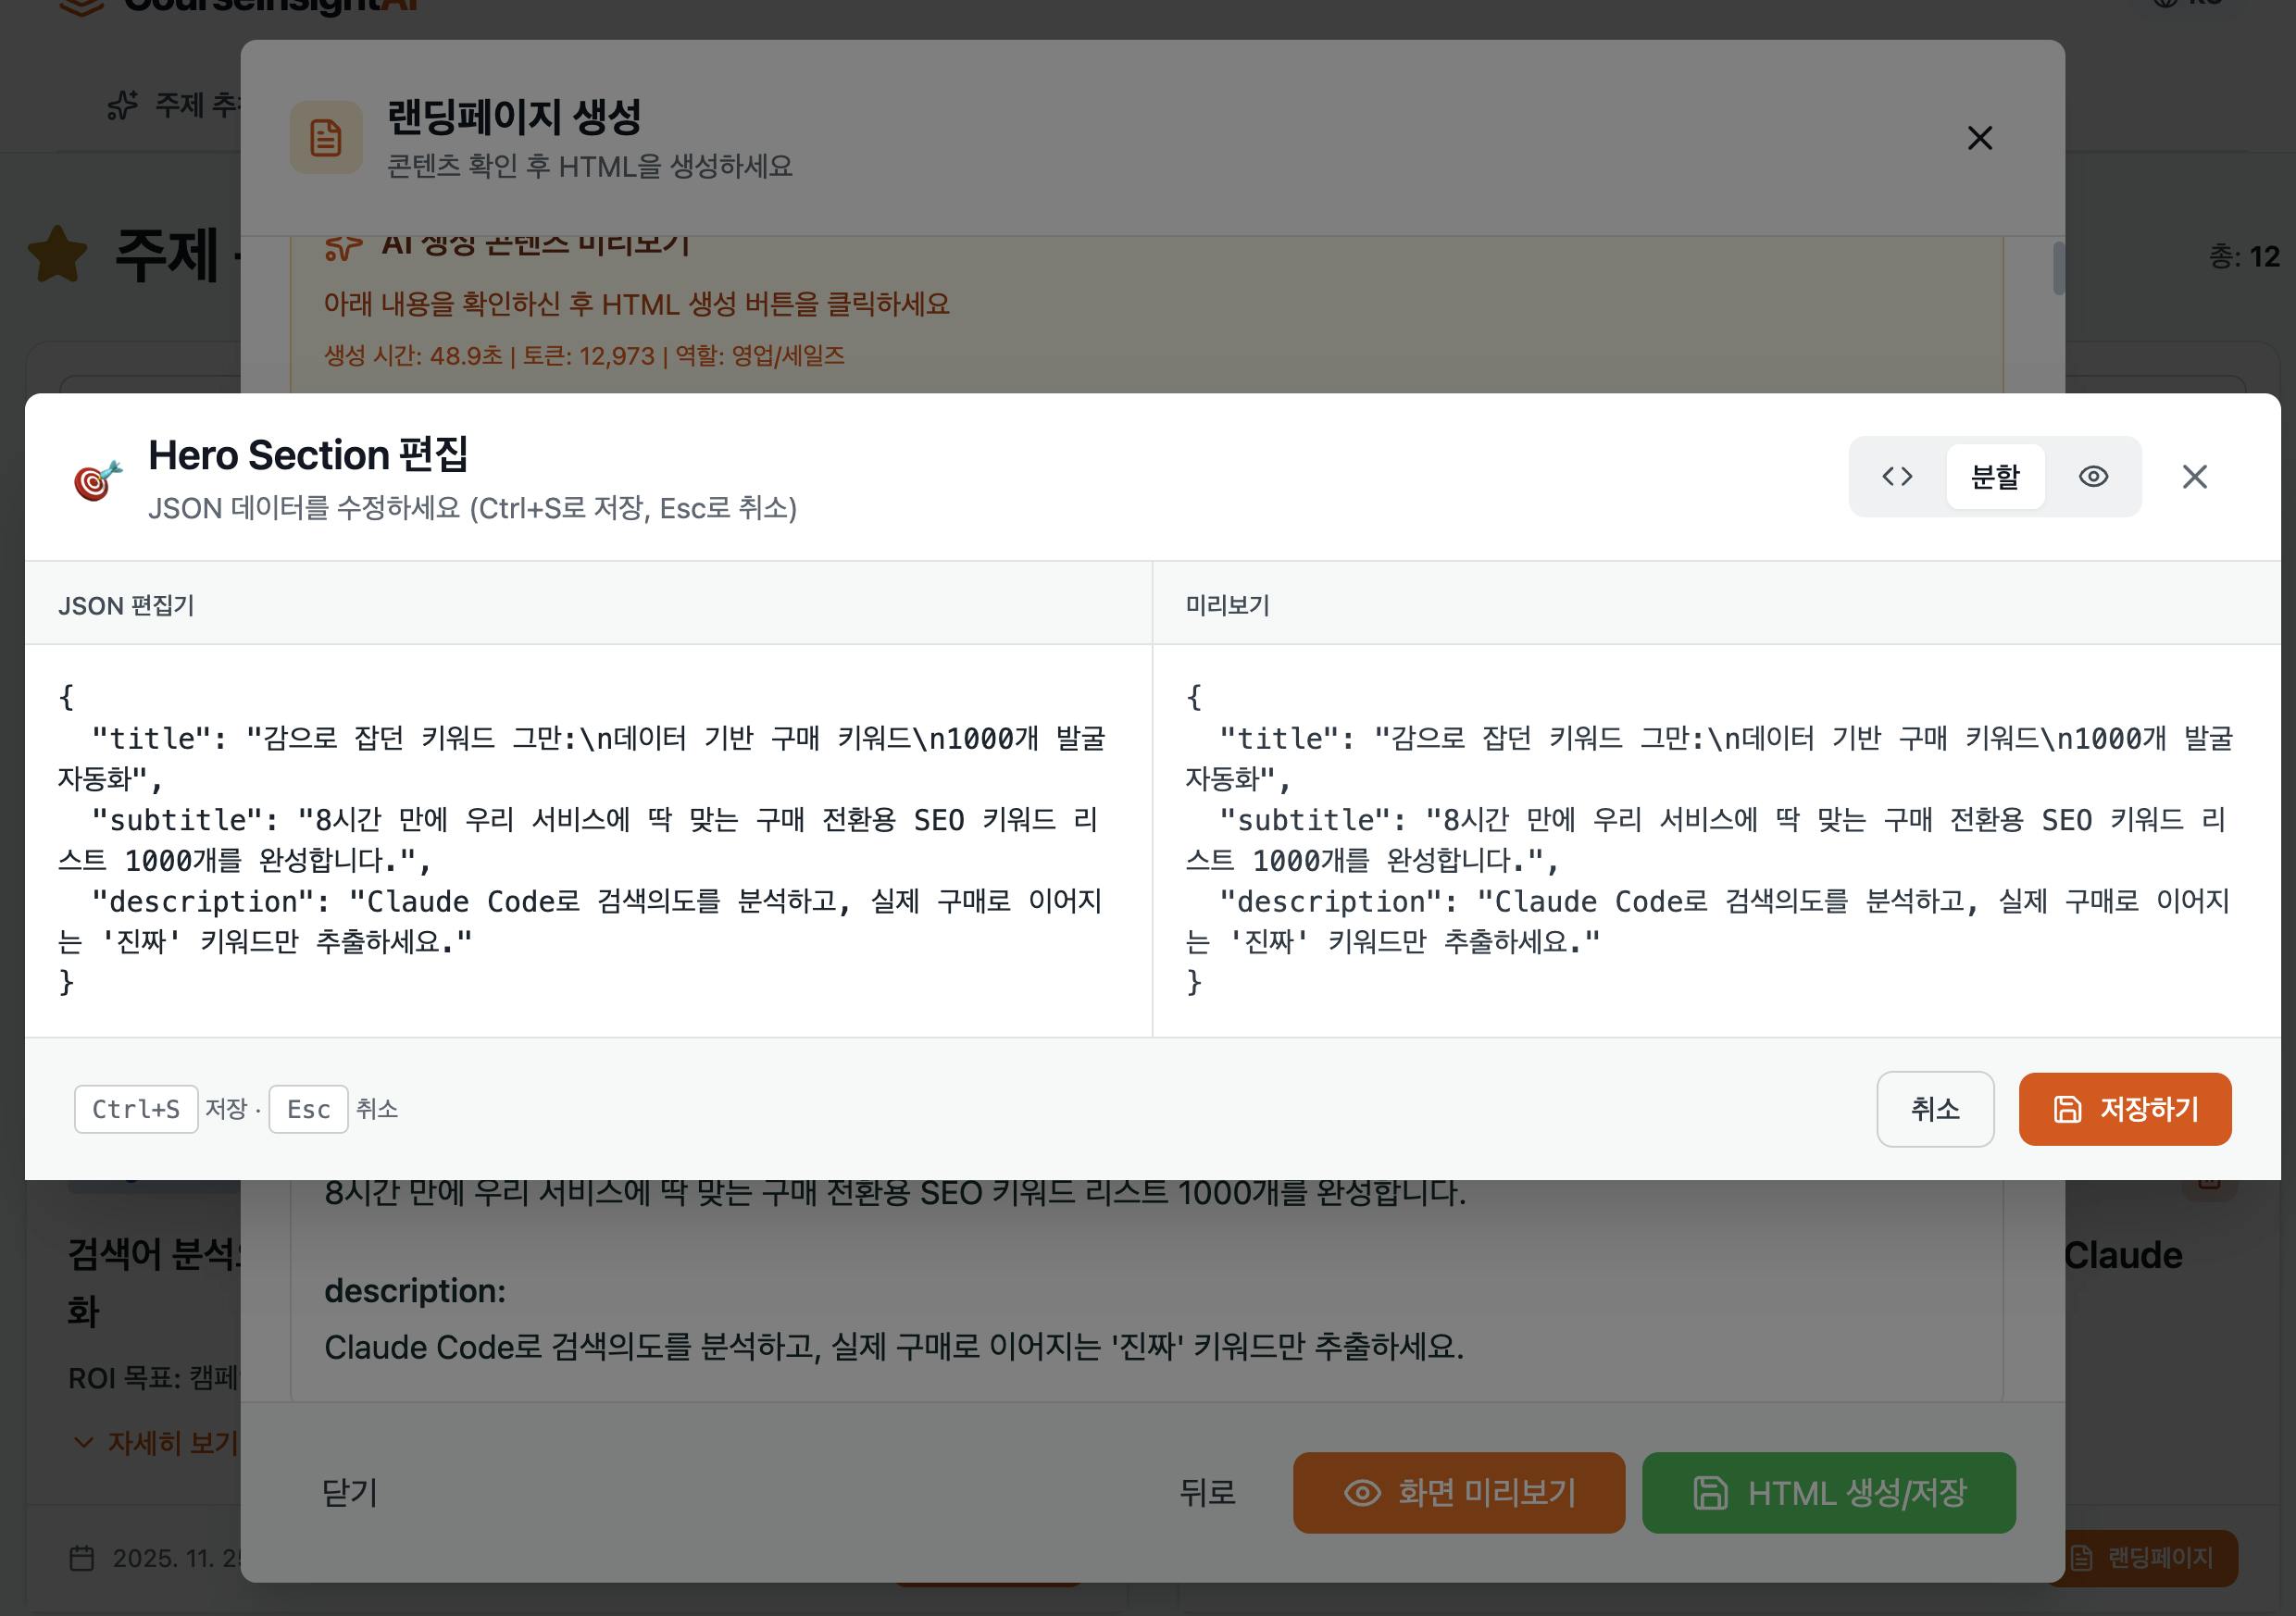Switch to preview-only eye view
This screenshot has height=1616, width=2296.
(2092, 477)
